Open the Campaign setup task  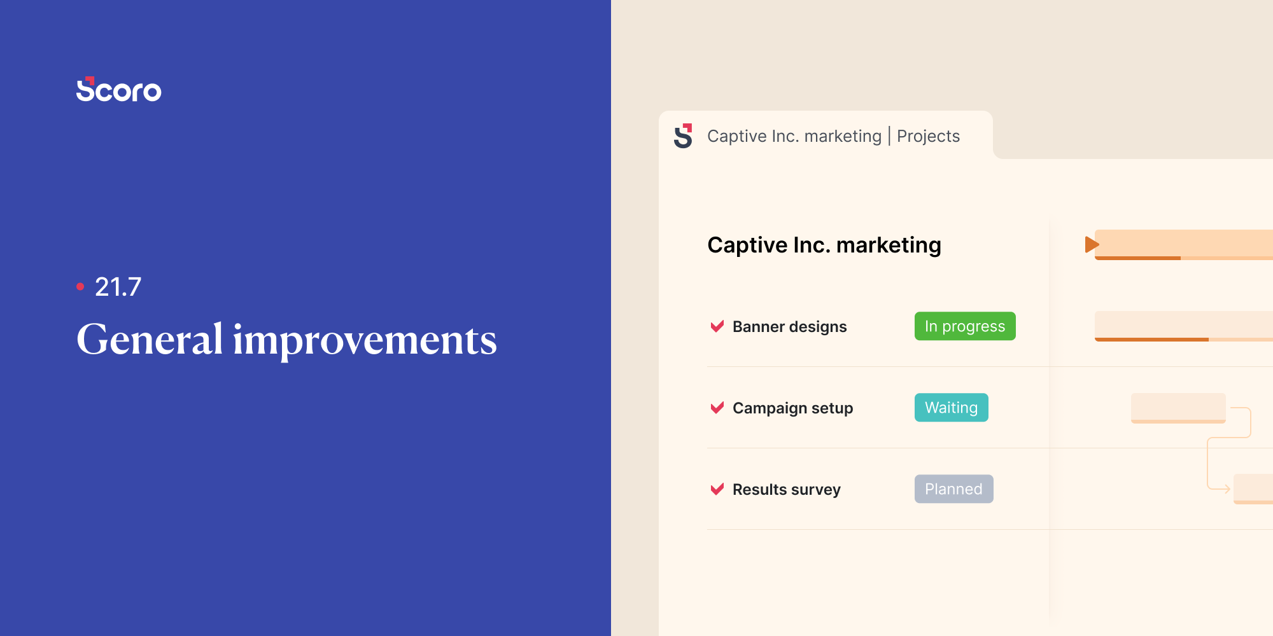pos(792,408)
